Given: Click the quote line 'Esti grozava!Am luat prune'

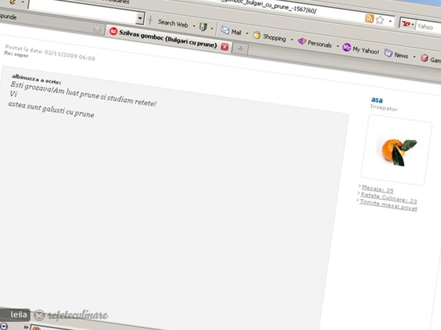Looking at the screenshot, I should (x=83, y=94).
